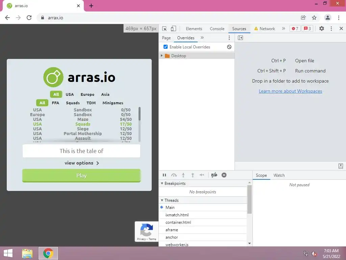Open Learn more about Workspaces link

click(x=290, y=91)
